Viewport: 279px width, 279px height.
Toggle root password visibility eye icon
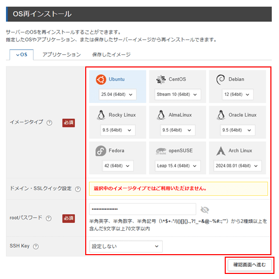point(204,210)
